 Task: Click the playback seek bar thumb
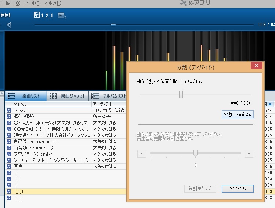(113, 25)
